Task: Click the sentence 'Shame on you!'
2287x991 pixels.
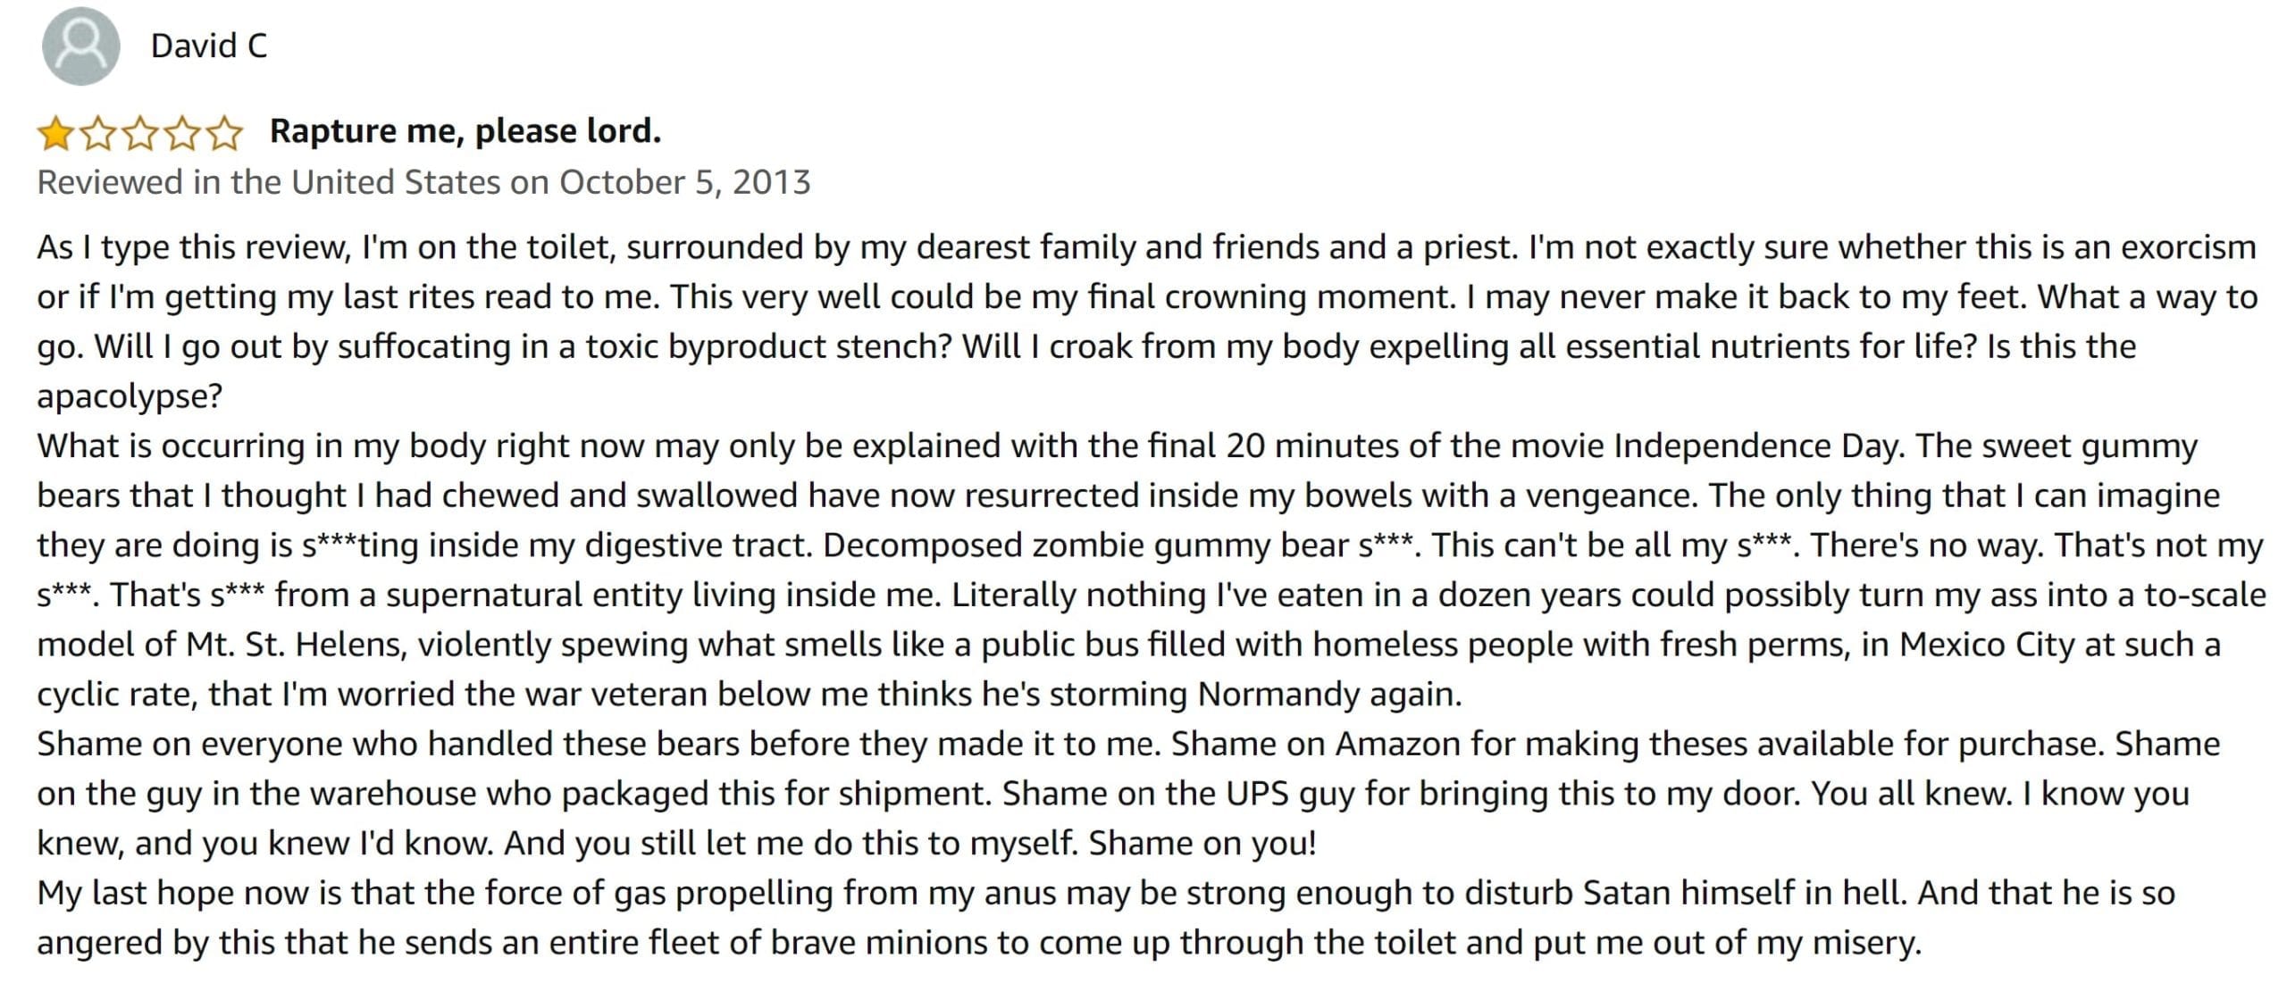Action: pos(1202,843)
